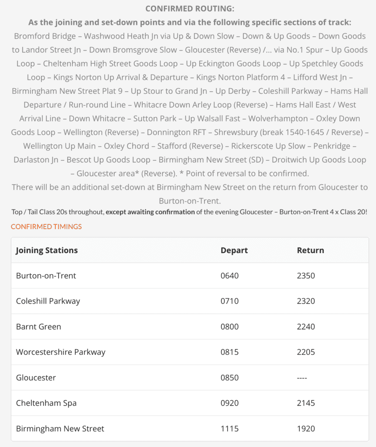Screen dimensions: 376x447
Task: Click the 1920 return time
Action: (306, 428)
